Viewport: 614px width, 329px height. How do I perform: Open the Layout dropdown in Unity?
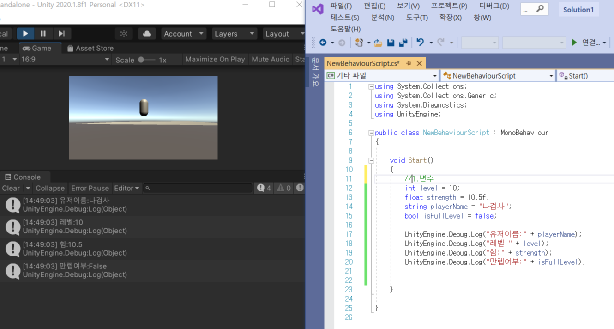[283, 34]
